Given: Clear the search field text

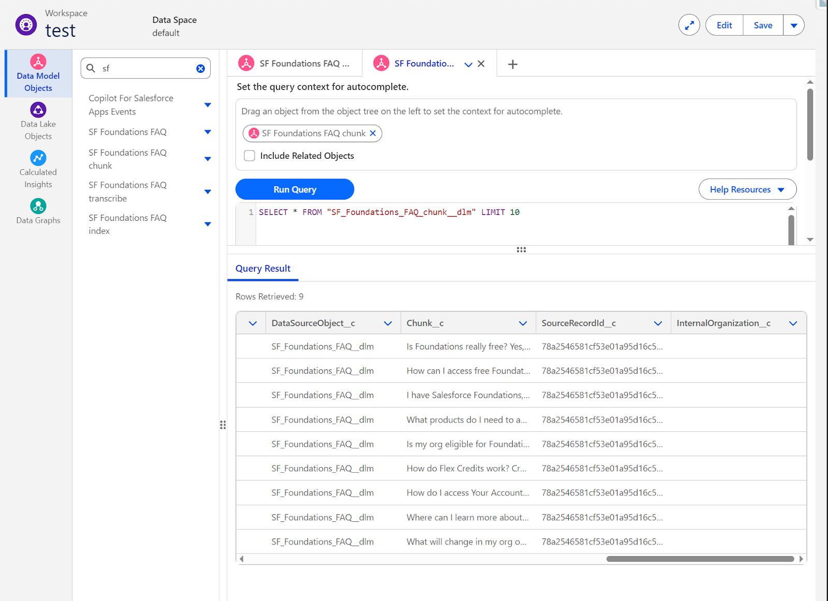Looking at the screenshot, I should click(x=200, y=69).
